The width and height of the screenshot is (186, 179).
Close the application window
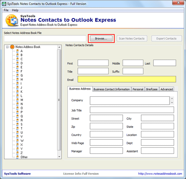(178, 3)
